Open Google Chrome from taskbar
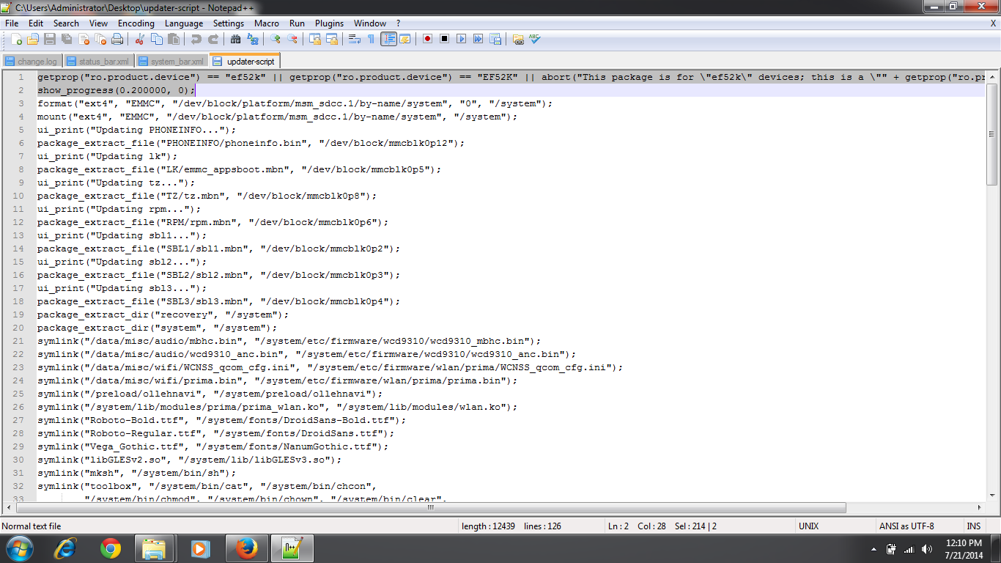The height and width of the screenshot is (563, 1001). 111,548
